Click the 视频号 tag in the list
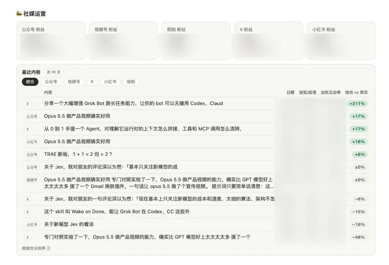 coord(32,180)
